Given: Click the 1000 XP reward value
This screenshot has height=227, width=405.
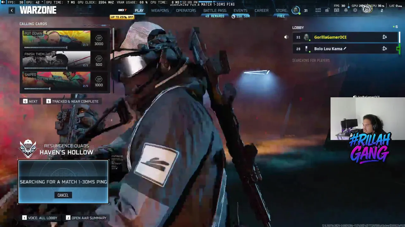Looking at the screenshot, I should pyautogui.click(x=99, y=85).
